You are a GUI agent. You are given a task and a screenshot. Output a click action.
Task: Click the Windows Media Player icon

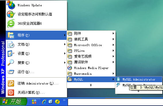coord(70,68)
